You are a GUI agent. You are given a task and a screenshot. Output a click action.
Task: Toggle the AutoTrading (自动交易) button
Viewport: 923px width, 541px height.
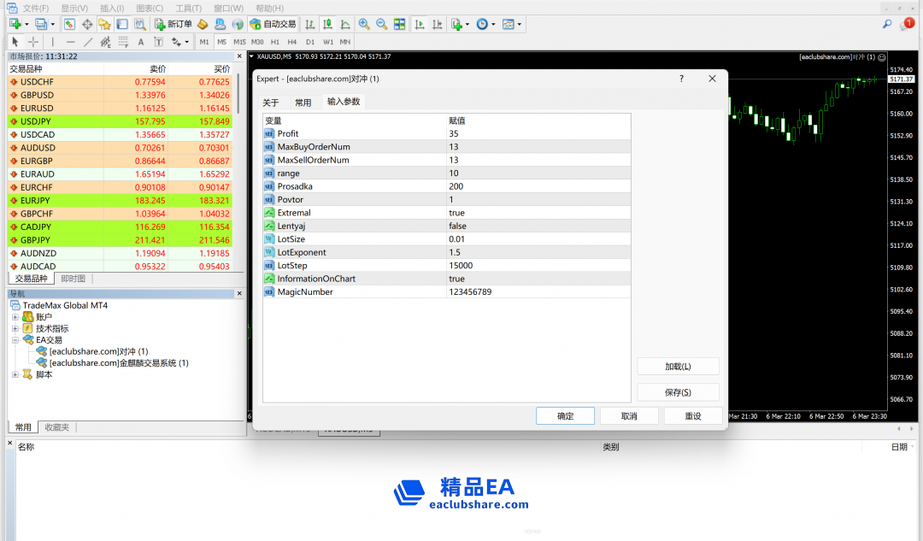pos(273,24)
